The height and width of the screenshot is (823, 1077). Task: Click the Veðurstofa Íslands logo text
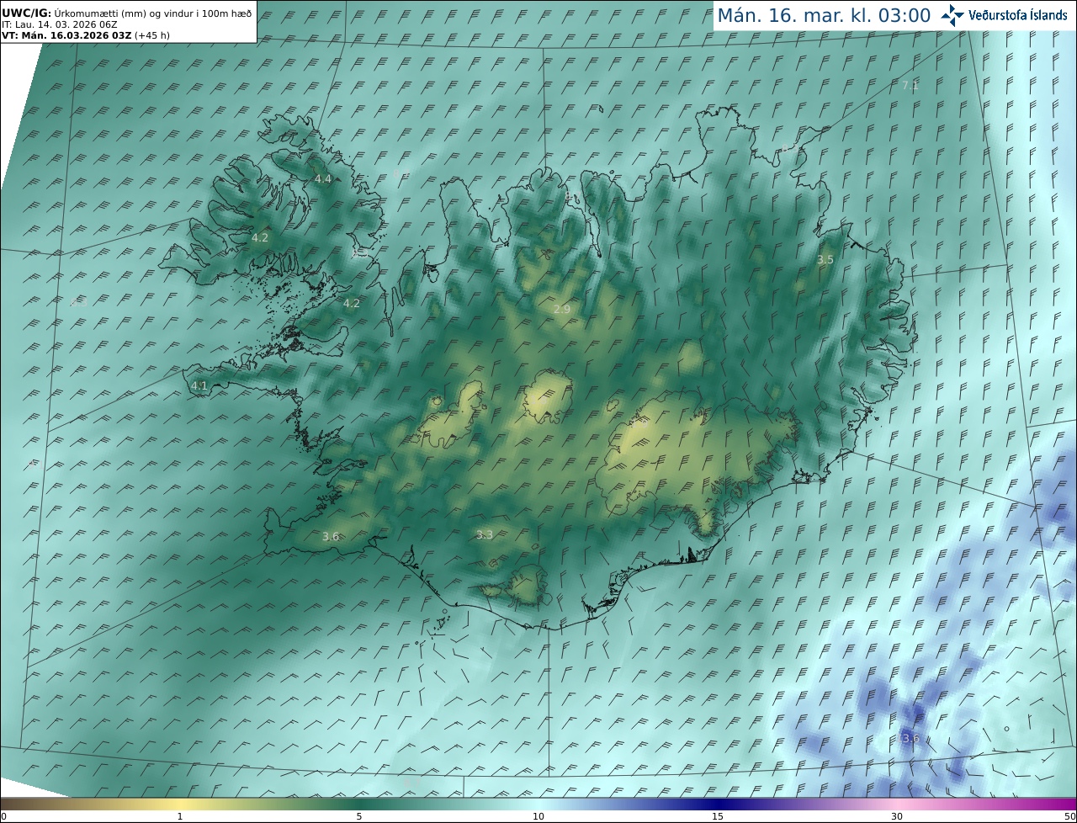click(x=1018, y=15)
